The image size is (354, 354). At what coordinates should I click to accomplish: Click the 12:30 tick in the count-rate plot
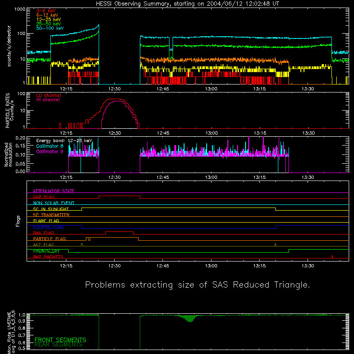coord(114,89)
